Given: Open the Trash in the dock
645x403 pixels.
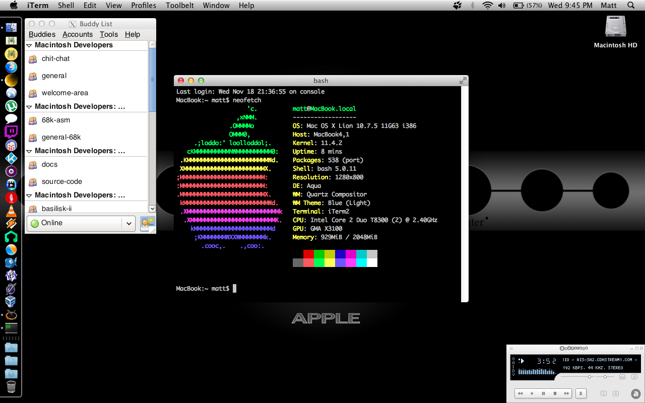Looking at the screenshot, I should pyautogui.click(x=11, y=387).
